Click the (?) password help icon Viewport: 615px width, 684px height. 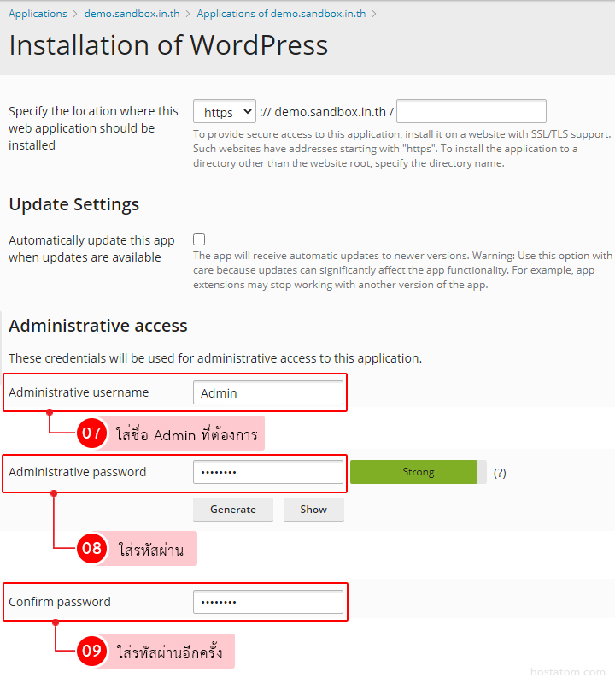500,473
